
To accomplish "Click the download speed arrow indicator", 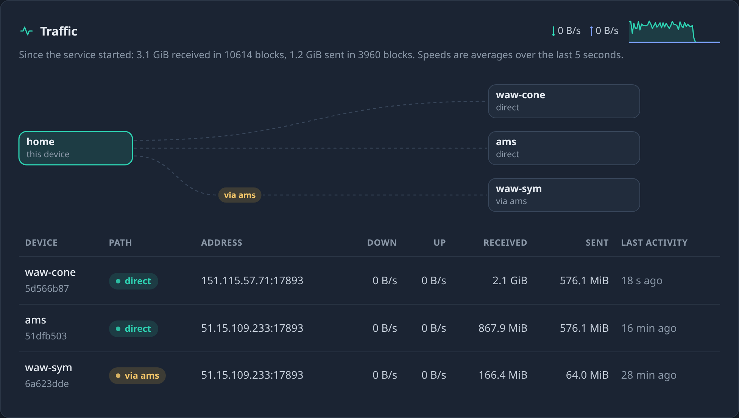I will [553, 31].
